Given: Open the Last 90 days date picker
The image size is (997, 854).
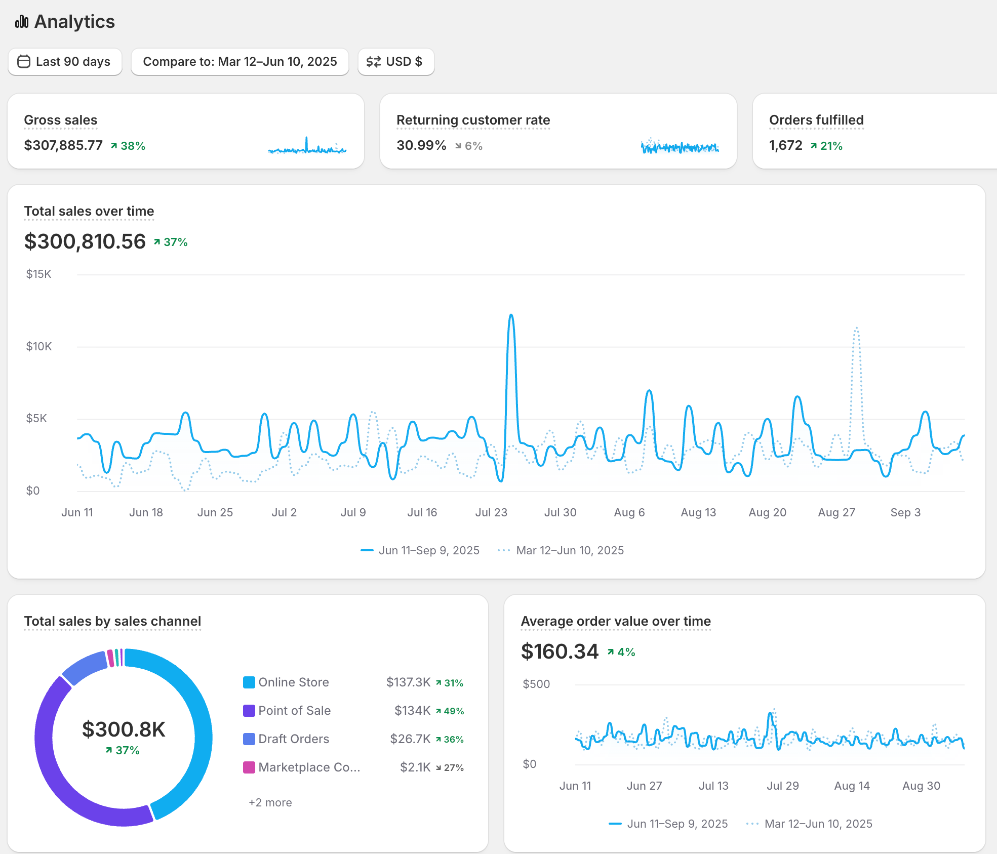Looking at the screenshot, I should click(65, 62).
